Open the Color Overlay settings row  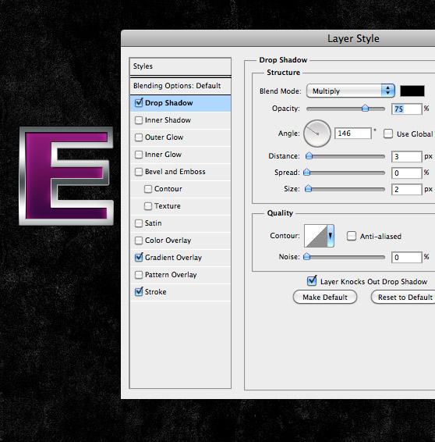point(180,241)
